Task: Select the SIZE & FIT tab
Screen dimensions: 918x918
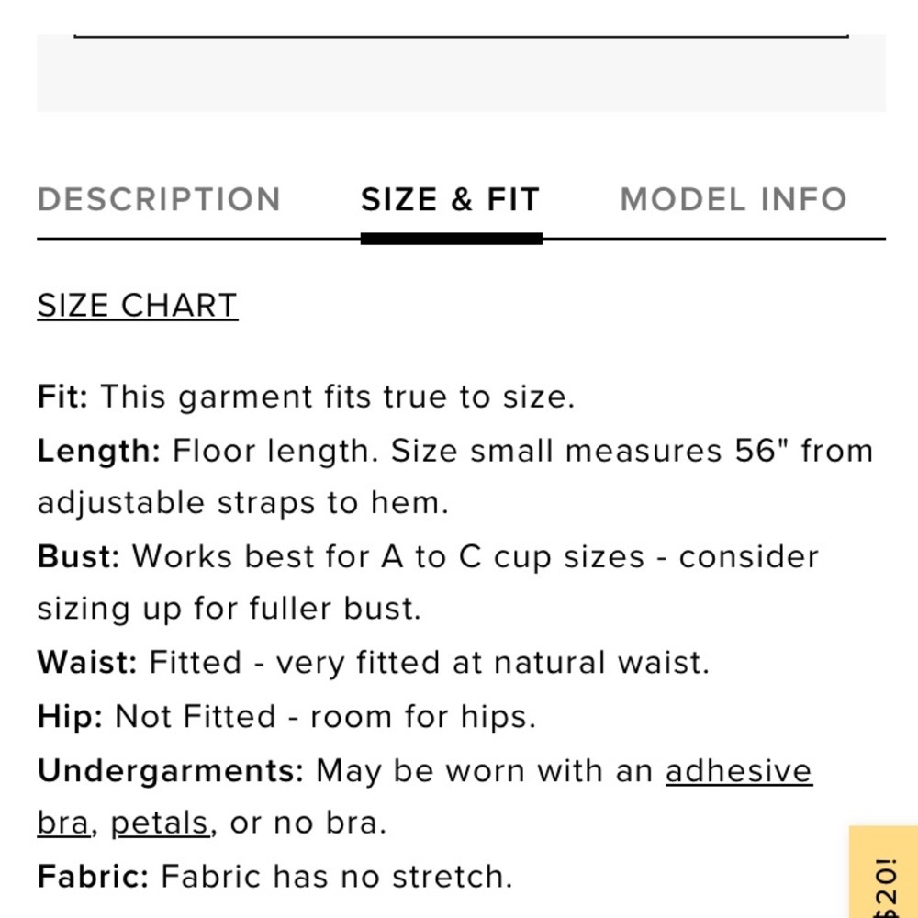Action: click(x=450, y=199)
